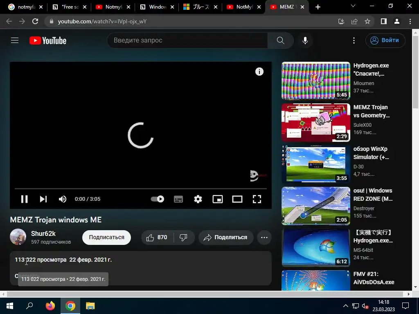Mute the video volume
The width and height of the screenshot is (419, 314).
63,199
